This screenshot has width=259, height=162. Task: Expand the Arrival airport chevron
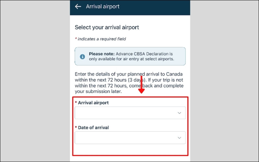(x=180, y=113)
